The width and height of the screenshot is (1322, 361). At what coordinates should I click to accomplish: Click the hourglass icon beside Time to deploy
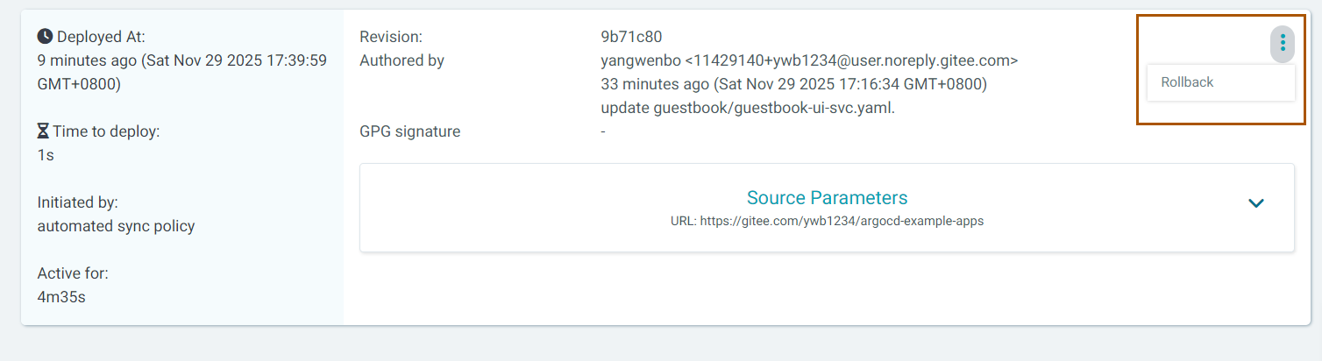(x=44, y=131)
